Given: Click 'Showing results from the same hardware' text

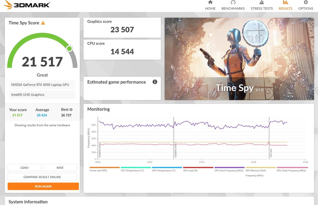Looking at the screenshot, I should 42,125.
